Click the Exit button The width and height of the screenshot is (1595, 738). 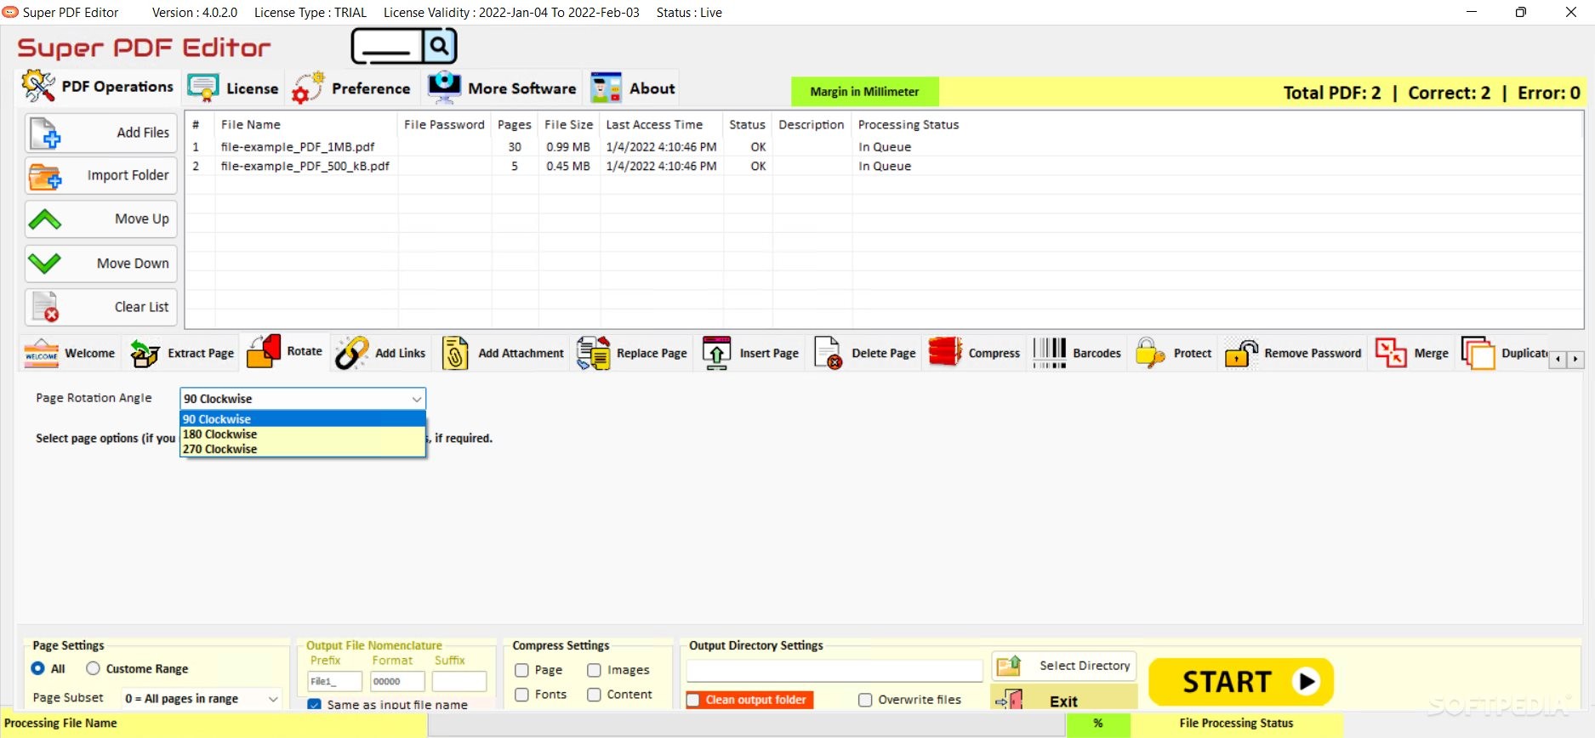1064,699
